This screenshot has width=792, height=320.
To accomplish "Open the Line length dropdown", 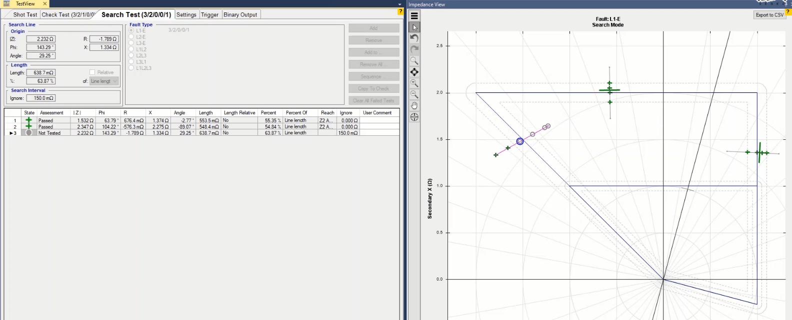I will pyautogui.click(x=104, y=81).
